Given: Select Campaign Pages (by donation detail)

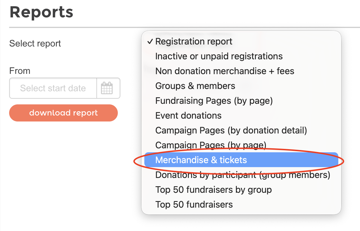Looking at the screenshot, I should 241,130.
